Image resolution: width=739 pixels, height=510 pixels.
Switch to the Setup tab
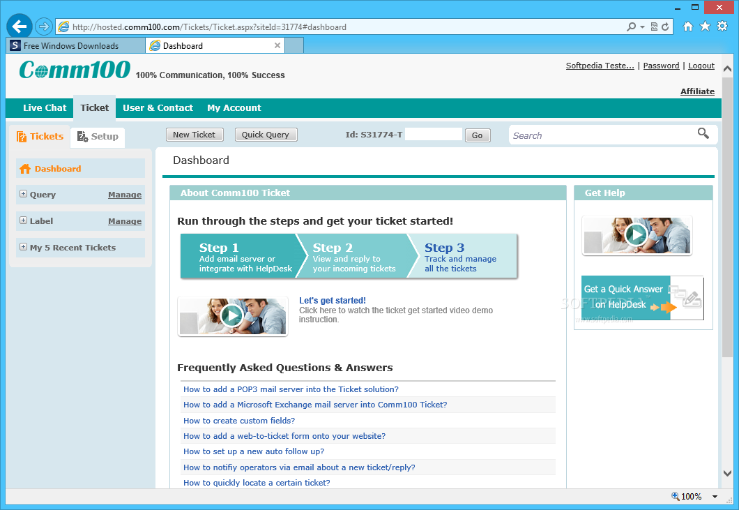[98, 137]
